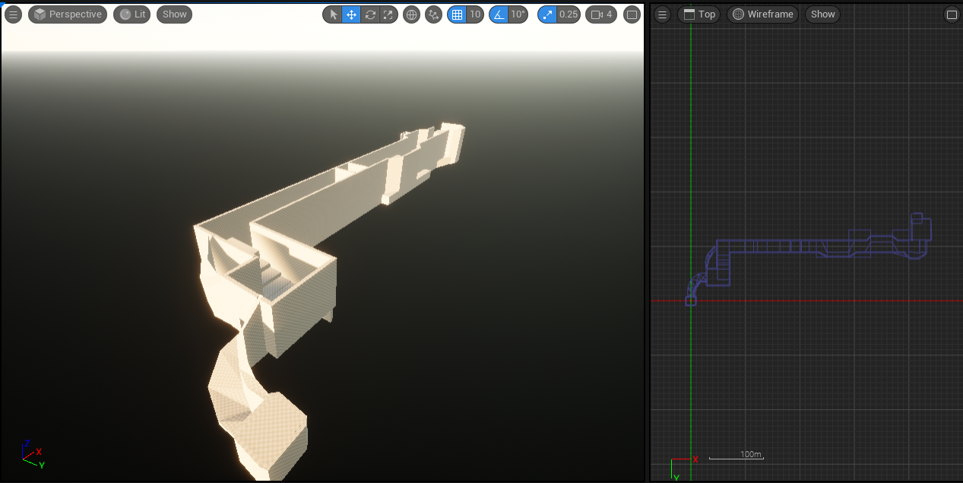Open the perspective viewport hamburger menu
The image size is (963, 483).
click(12, 14)
